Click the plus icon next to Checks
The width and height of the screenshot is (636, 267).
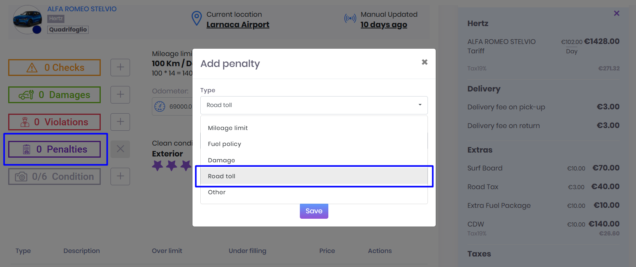(x=120, y=67)
